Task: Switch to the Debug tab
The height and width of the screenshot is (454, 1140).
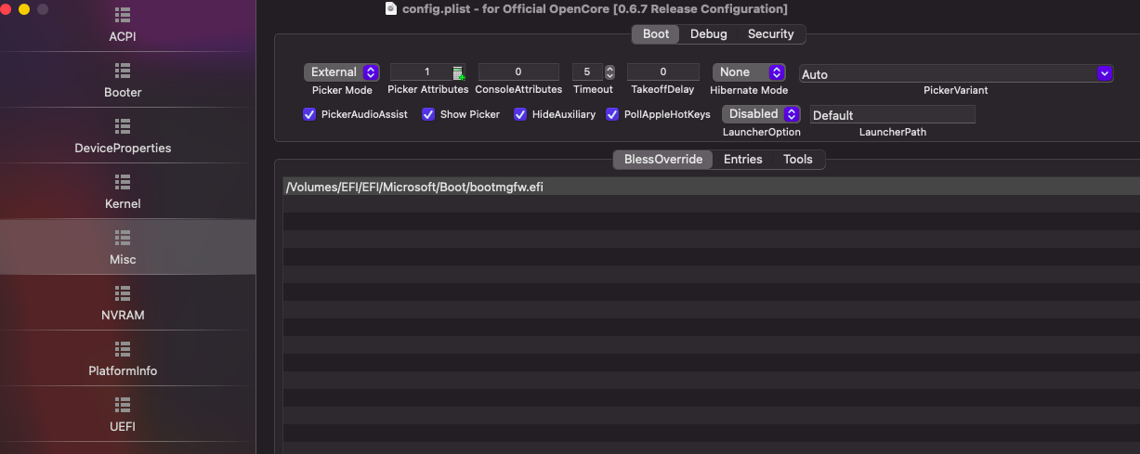Action: [708, 34]
